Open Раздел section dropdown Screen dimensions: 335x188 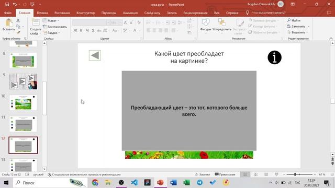51,33
